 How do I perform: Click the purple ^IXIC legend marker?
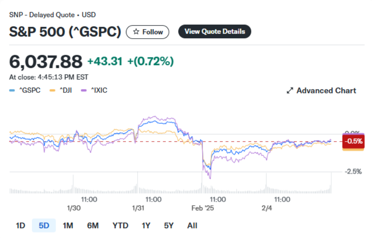(83, 91)
